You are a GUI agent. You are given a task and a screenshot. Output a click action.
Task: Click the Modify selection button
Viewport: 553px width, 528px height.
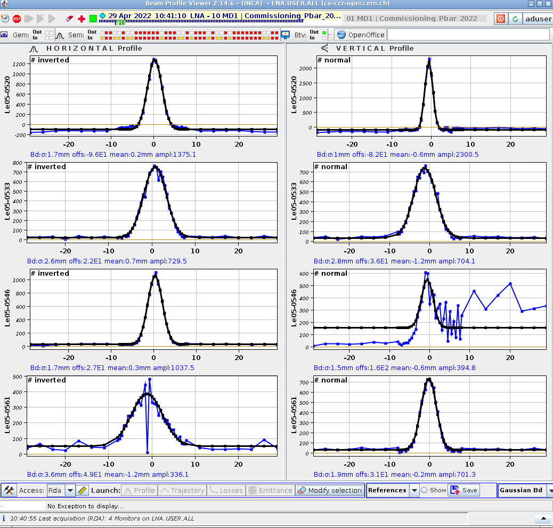(329, 490)
